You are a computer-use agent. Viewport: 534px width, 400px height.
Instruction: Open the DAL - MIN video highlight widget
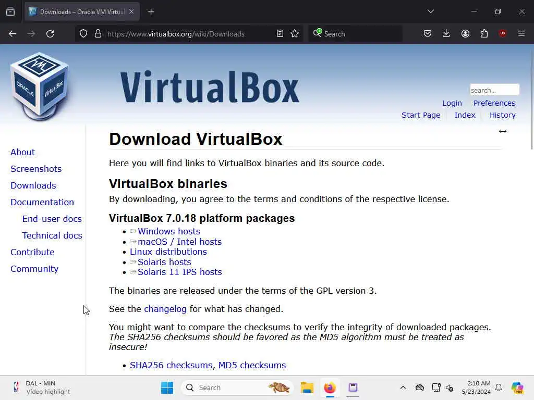click(41, 387)
